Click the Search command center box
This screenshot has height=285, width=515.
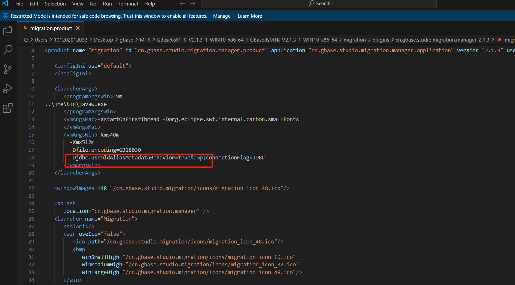319,4
